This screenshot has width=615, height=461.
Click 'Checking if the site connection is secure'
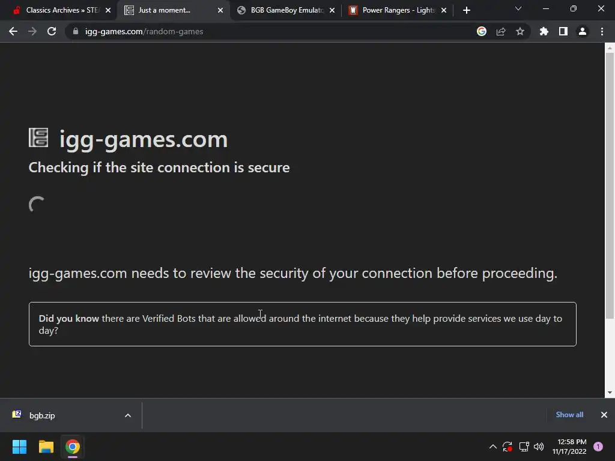159,167
